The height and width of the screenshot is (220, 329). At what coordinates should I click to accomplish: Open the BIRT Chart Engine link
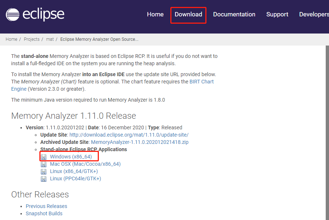201,82
